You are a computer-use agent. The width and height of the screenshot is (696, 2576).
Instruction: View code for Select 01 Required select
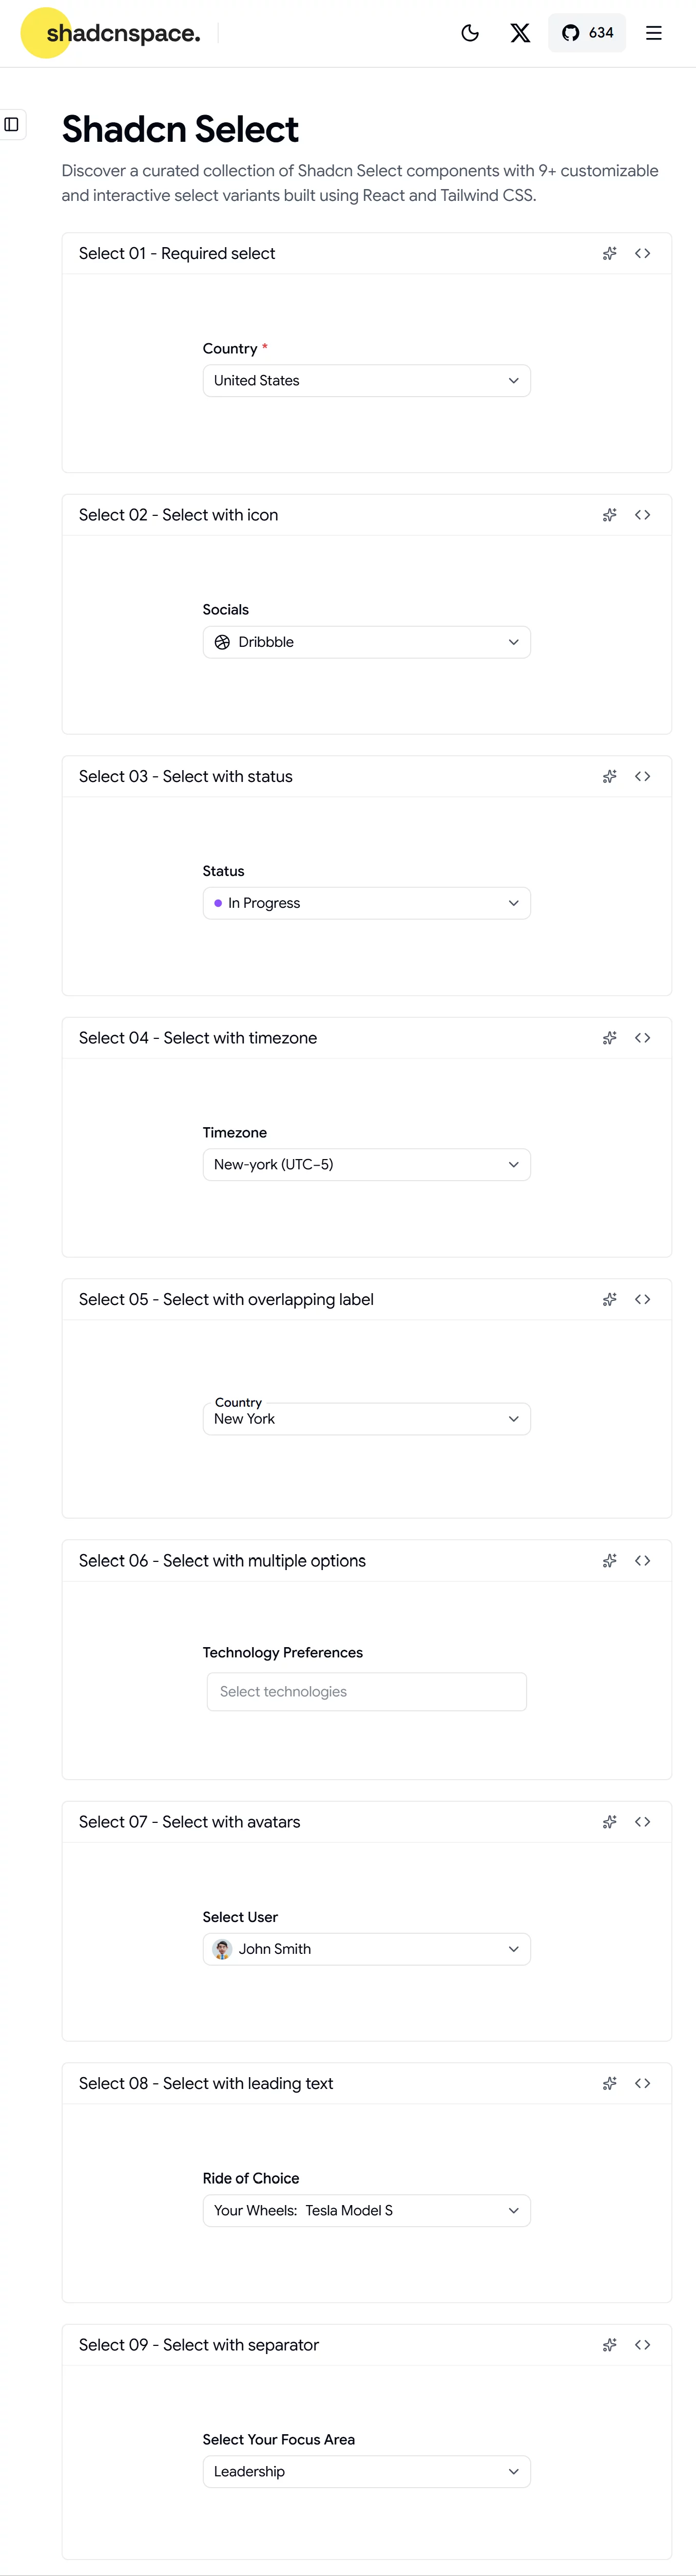point(643,254)
